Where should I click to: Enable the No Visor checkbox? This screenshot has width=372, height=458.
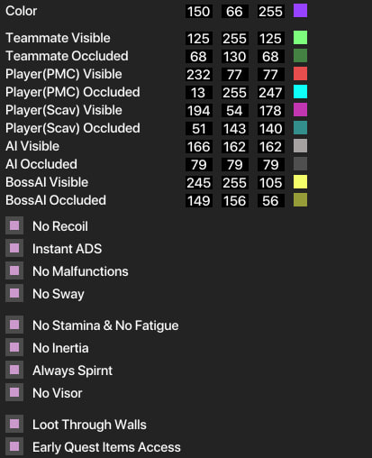click(14, 392)
